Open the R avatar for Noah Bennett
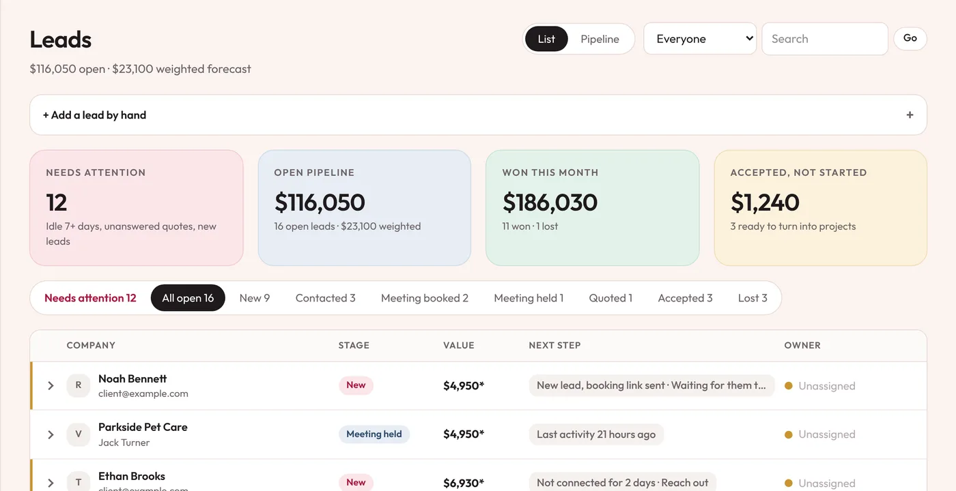The height and width of the screenshot is (491, 956). 79,385
